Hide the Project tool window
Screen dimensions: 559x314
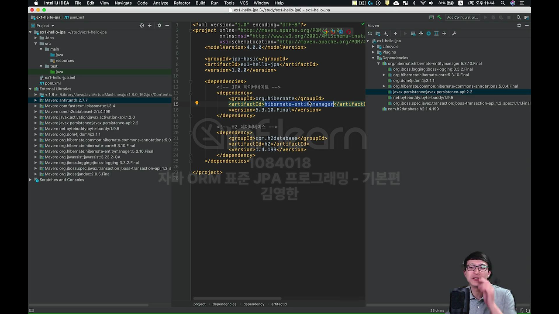(167, 25)
